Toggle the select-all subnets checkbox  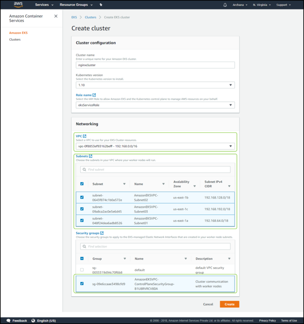click(82, 184)
